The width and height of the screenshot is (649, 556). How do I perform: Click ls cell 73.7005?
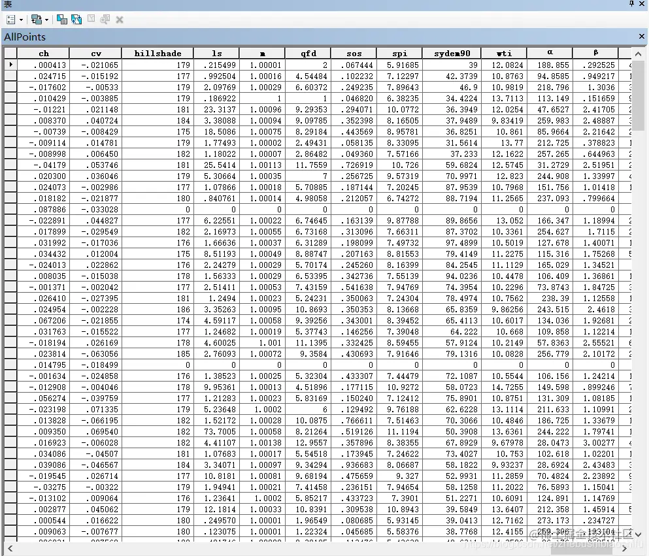coord(216,431)
